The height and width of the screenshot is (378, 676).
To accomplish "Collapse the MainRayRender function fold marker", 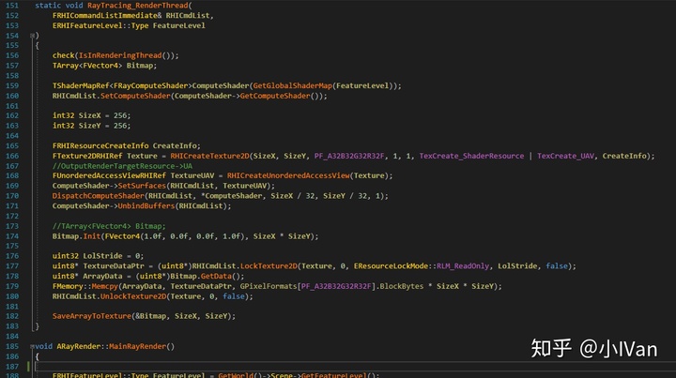I will [32, 346].
